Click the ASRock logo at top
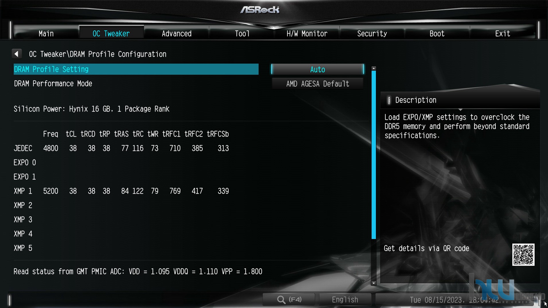Viewport: 548px width, 308px height. (260, 10)
